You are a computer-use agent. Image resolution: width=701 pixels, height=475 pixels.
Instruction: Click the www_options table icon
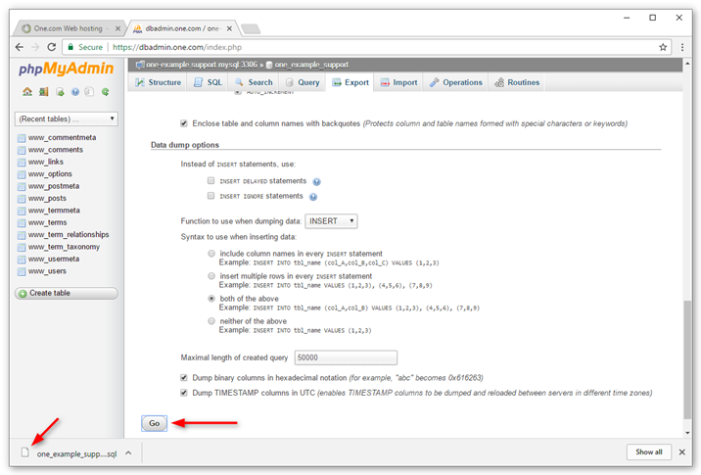[21, 174]
